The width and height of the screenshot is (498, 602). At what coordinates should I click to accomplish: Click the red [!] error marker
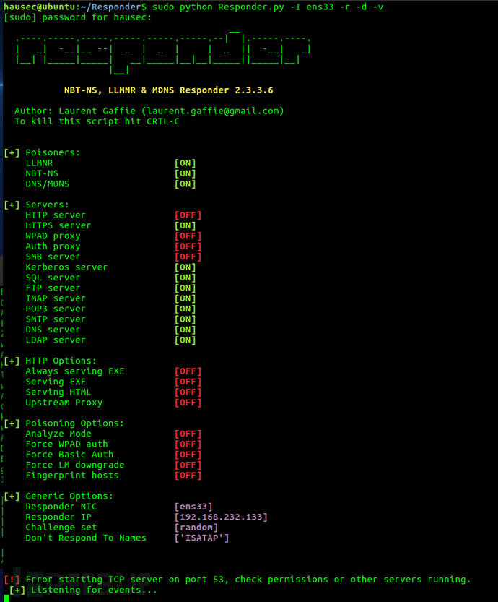12,580
